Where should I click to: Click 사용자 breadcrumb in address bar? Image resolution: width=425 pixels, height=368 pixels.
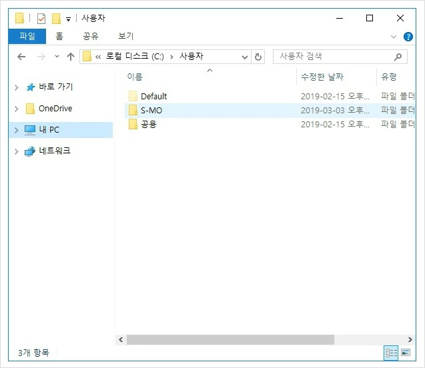point(191,56)
